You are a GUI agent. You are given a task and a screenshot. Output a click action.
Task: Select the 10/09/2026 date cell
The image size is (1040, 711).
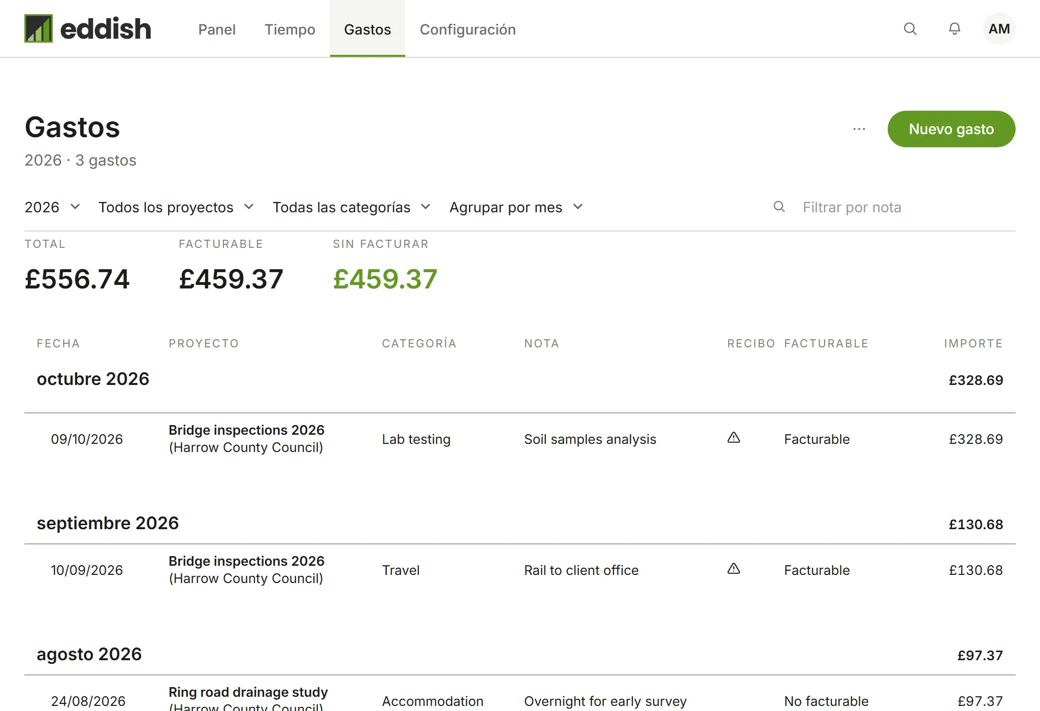pos(87,570)
